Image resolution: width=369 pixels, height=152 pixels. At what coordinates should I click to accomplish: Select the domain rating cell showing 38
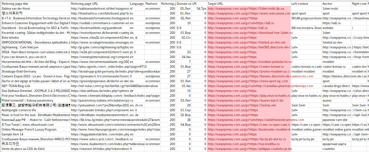[x=184, y=120]
